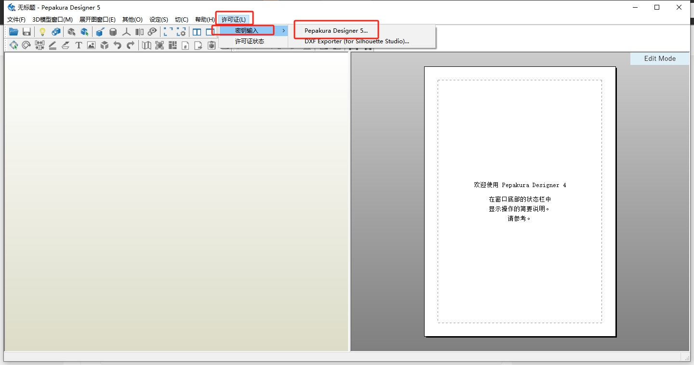Click the Save floppy disk icon
The image size is (694, 365).
click(x=27, y=32)
